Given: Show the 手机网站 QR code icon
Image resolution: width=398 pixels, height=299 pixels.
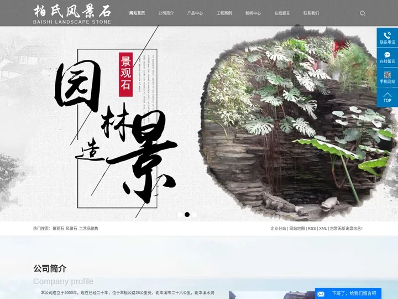Looking at the screenshot, I should (x=387, y=75).
